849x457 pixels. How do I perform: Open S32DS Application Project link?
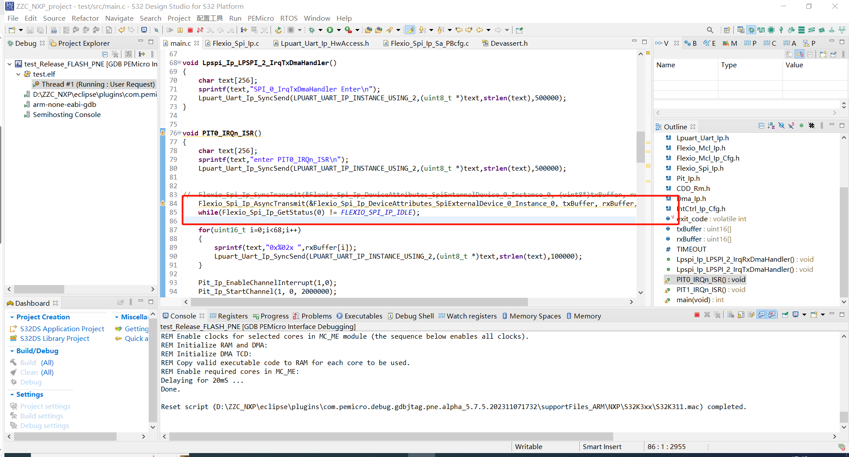tap(62, 329)
